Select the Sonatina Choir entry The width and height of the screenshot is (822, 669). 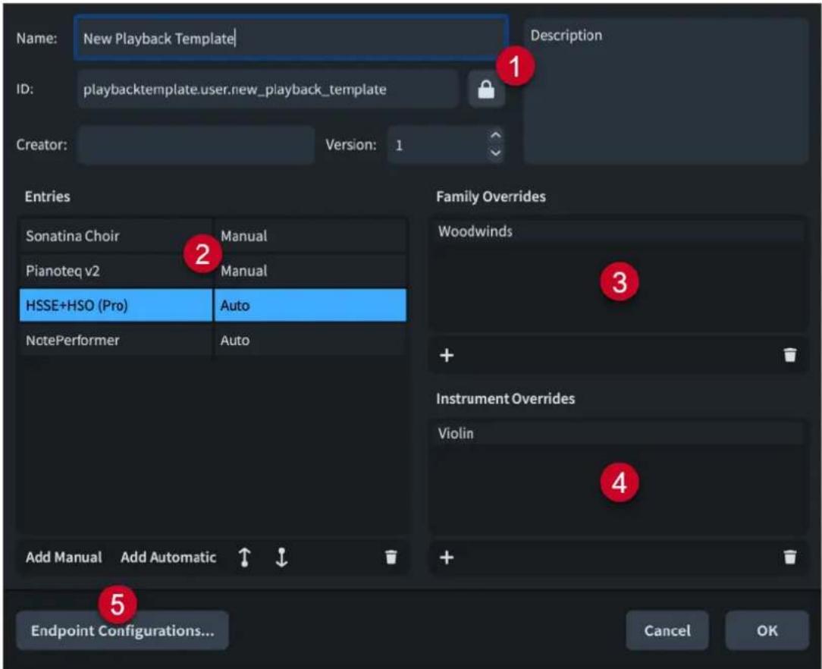click(x=115, y=236)
